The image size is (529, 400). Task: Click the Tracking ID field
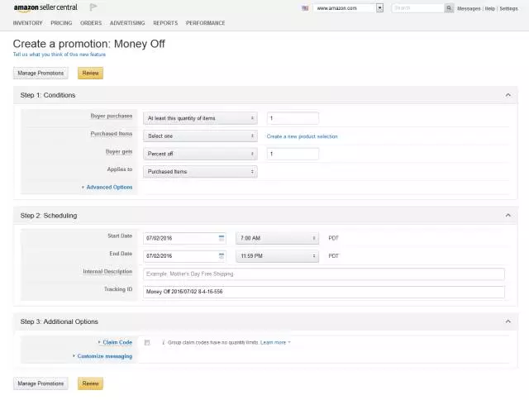click(x=324, y=292)
